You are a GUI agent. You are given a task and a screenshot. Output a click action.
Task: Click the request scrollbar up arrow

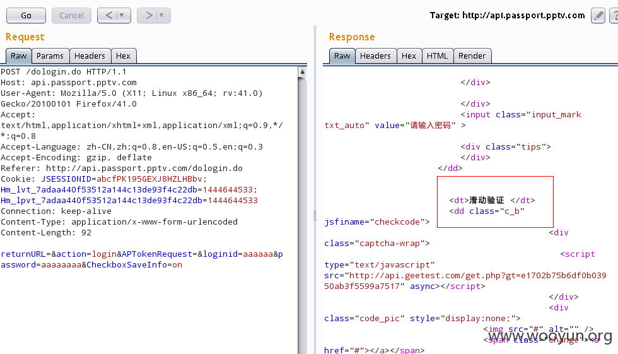click(x=302, y=72)
